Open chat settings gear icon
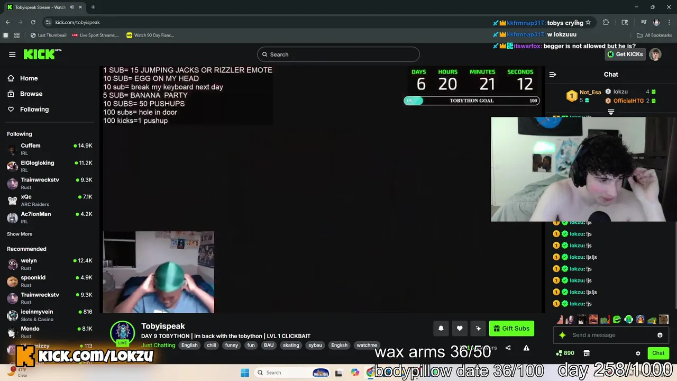Screen dimensions: 677x381 coord(638,353)
